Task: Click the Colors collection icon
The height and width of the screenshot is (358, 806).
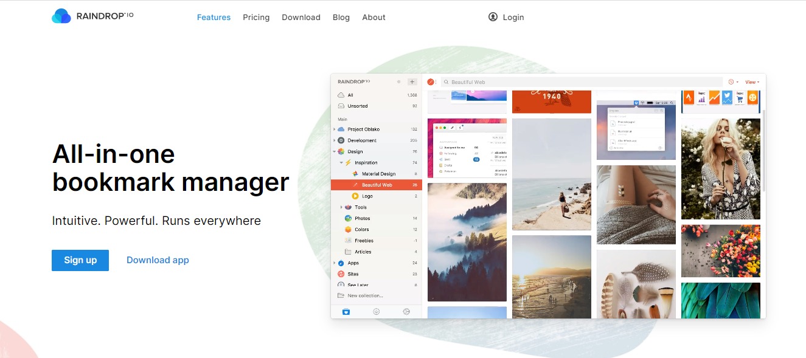Action: [349, 229]
